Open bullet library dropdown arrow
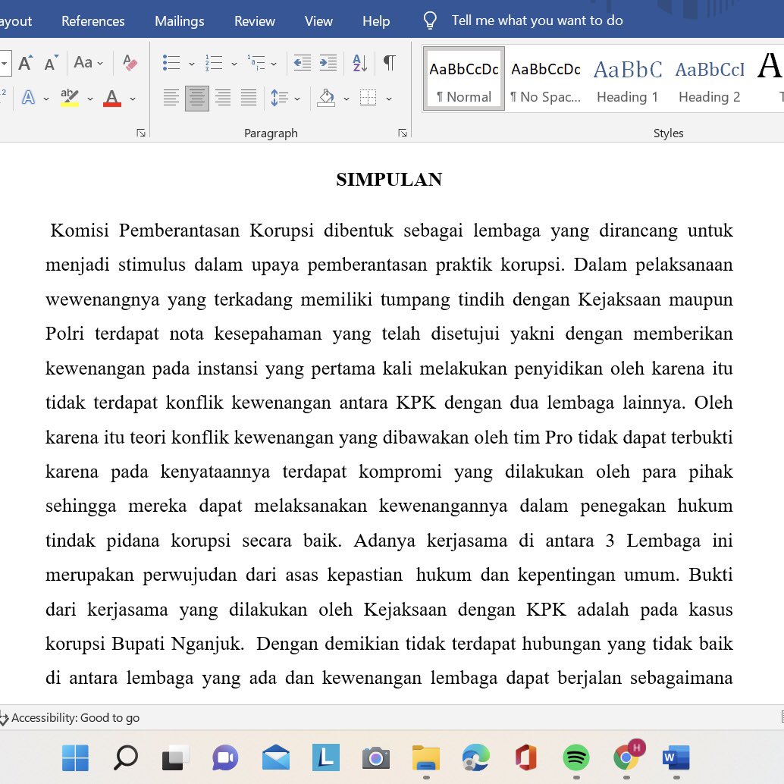Viewport: 784px width, 784px height. click(x=192, y=64)
